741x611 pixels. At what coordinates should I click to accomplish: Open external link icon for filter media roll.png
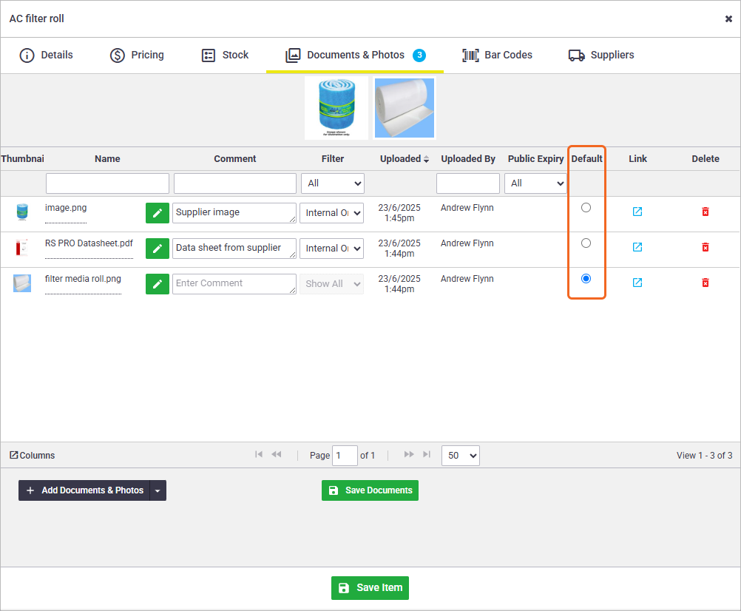tap(637, 282)
